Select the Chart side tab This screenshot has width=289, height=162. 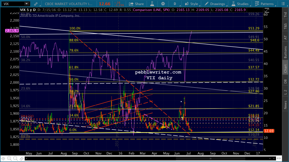coord(285,68)
